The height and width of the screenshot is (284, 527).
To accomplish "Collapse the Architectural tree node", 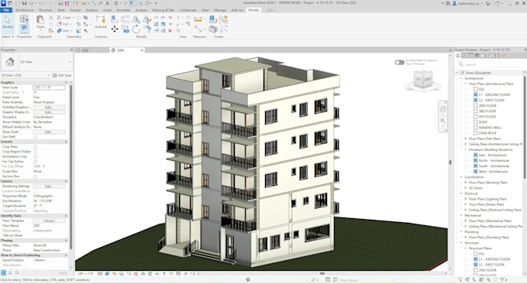I will tap(461, 78).
